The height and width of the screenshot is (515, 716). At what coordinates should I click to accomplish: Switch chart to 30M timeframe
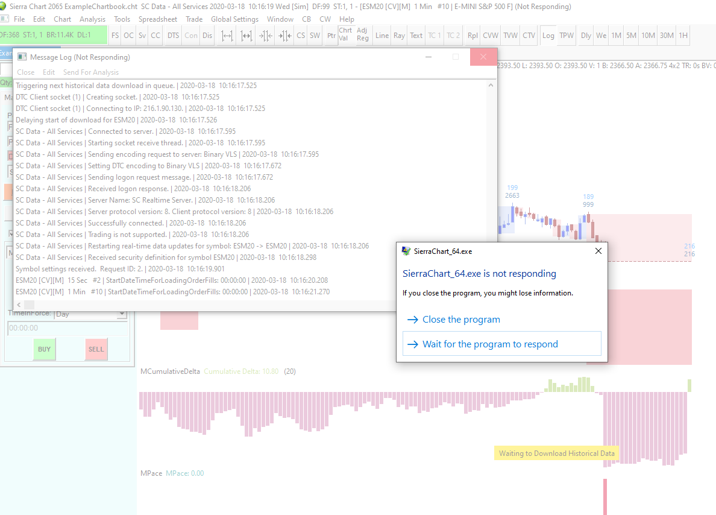pyautogui.click(x=667, y=35)
